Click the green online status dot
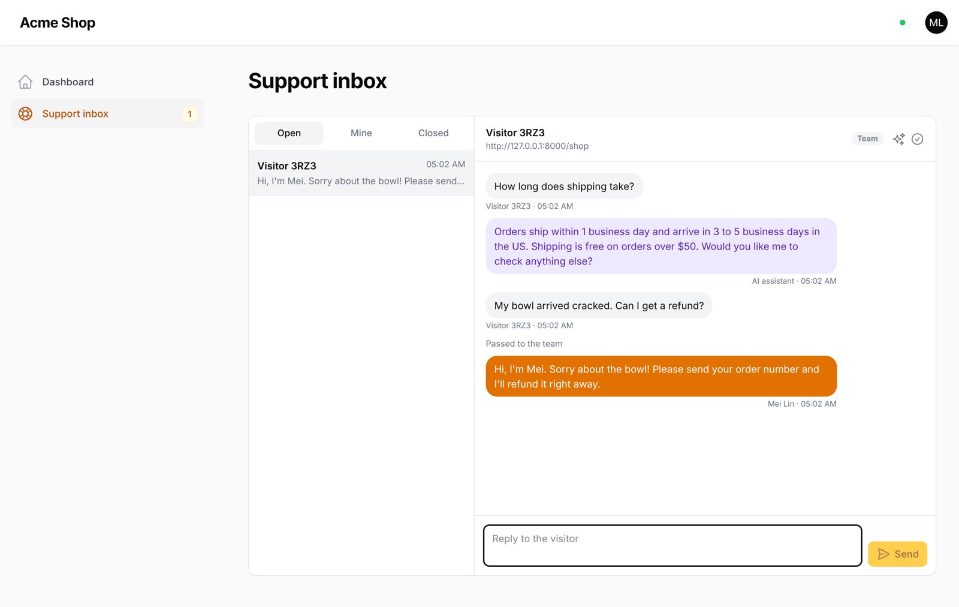This screenshot has width=959, height=607. (902, 23)
